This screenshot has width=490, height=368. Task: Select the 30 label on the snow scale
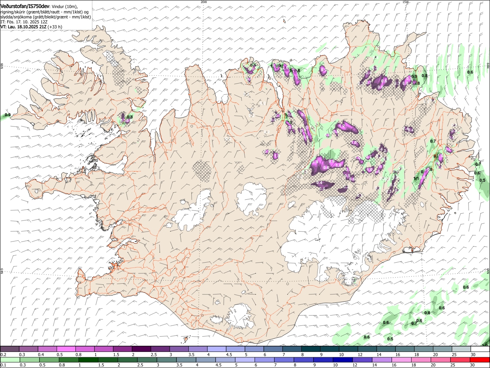pyautogui.click(x=473, y=355)
